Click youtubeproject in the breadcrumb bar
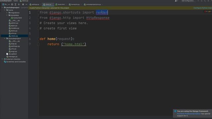The height and width of the screenshot is (119, 212). pos(6,1)
